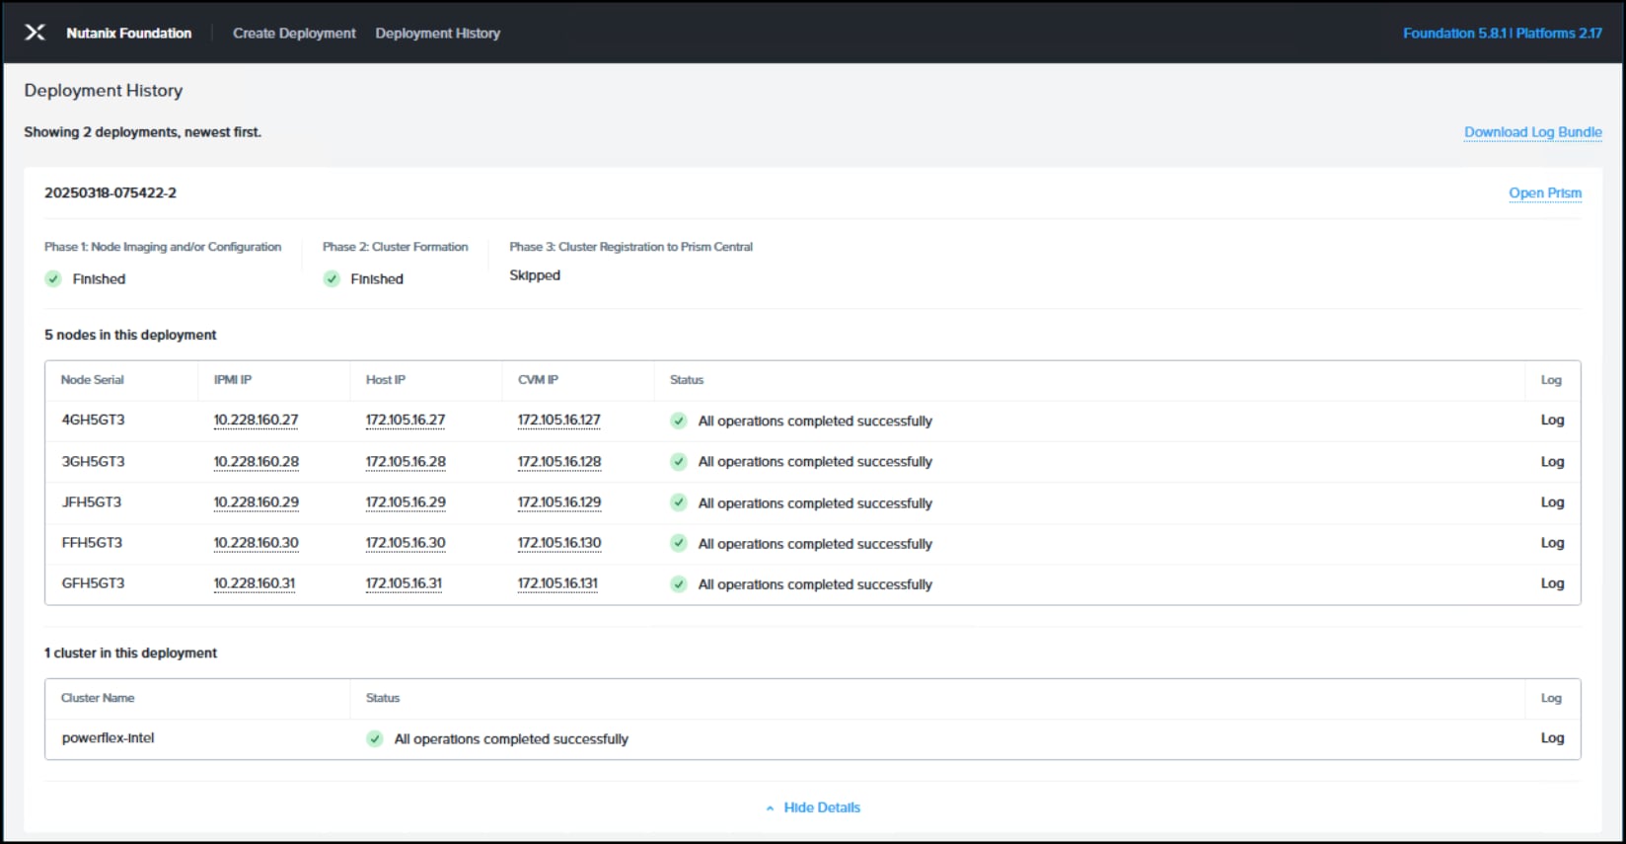
Task: Open IPMI IP 10.228.160.29
Action: 257,502
